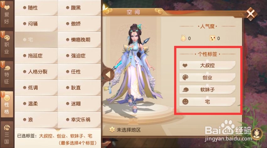The width and height of the screenshot is (267, 148).
Task: Tap the dog face icon under 人气度
Action: (x=212, y=38)
